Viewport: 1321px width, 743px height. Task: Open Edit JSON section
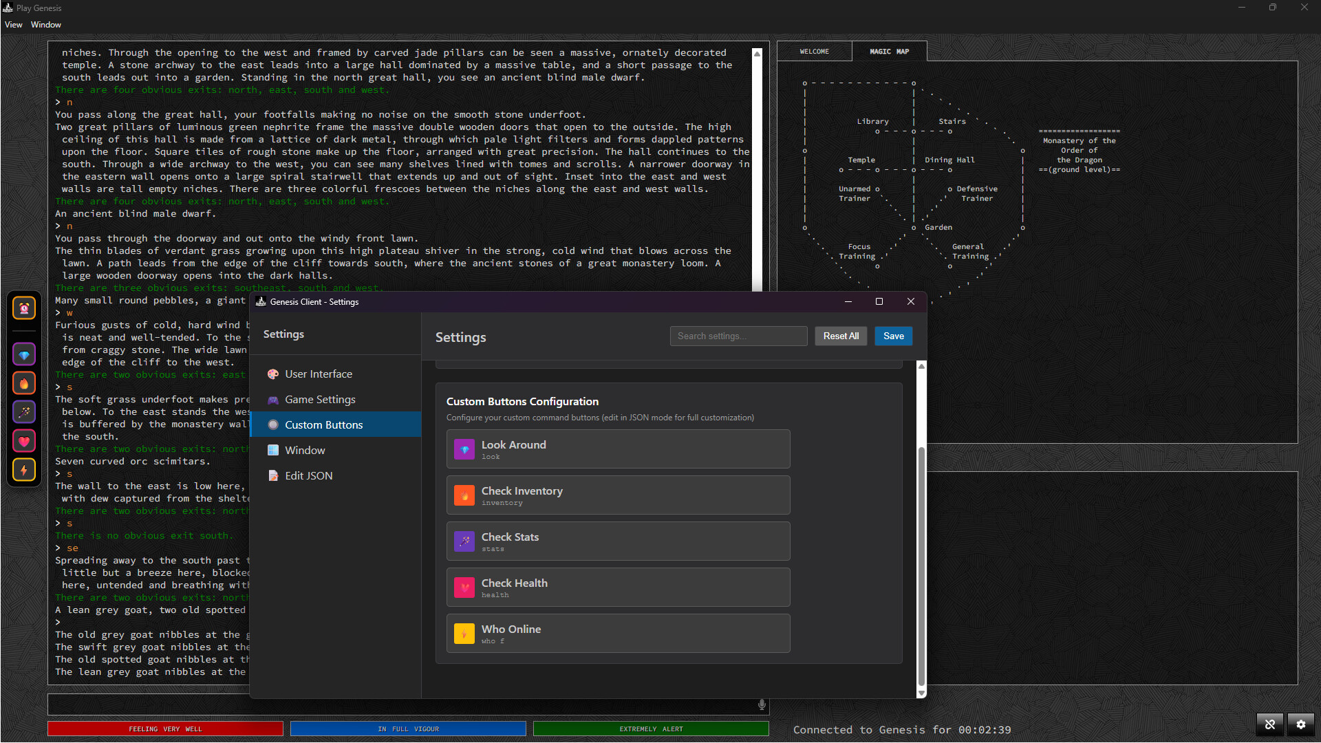pyautogui.click(x=336, y=476)
